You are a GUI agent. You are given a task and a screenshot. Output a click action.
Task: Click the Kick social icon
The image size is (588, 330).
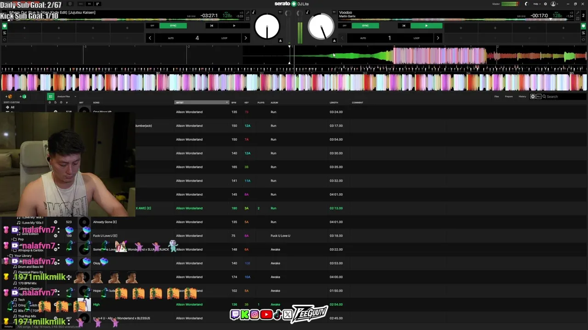click(x=244, y=314)
